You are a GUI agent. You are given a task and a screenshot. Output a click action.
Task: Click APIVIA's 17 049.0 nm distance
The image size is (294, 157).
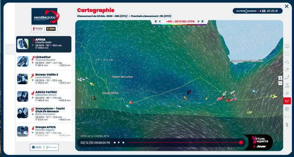(42, 48)
